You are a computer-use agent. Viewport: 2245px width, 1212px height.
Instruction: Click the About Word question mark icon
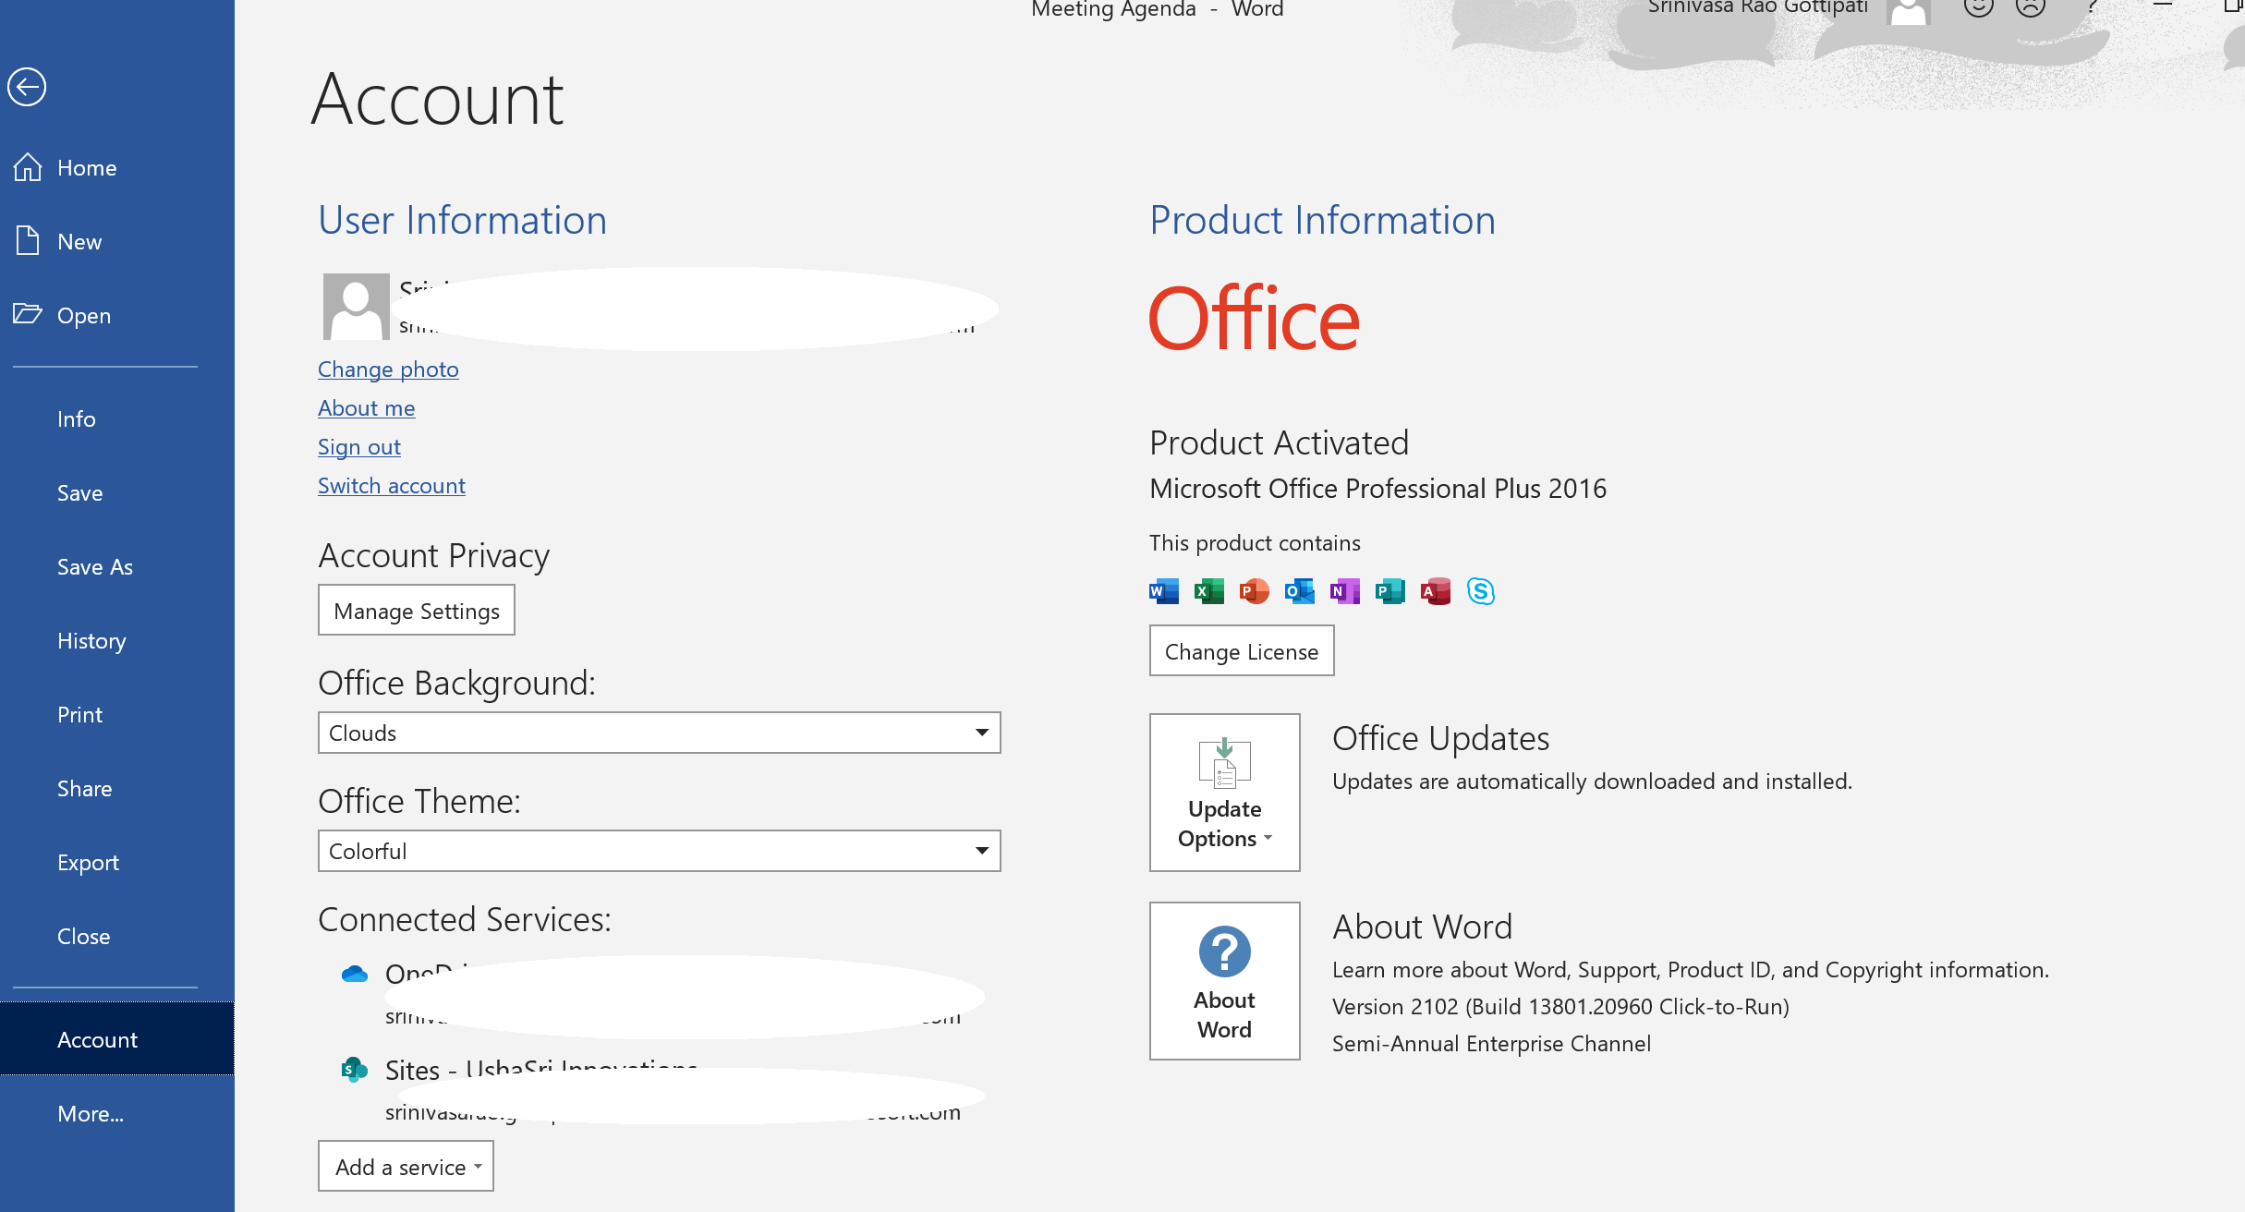pyautogui.click(x=1223, y=951)
